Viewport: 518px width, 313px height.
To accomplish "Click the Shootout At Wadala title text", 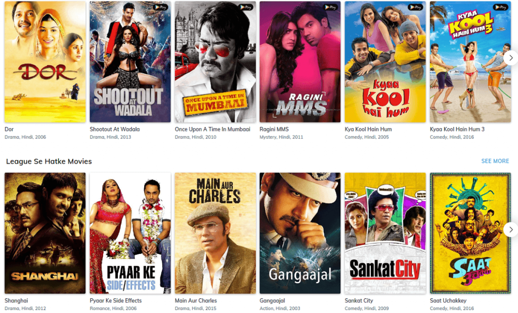I will [x=115, y=129].
